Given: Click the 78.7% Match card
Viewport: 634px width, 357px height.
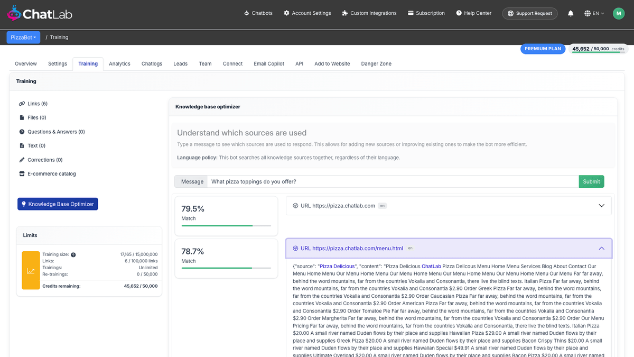Looking at the screenshot, I should (x=226, y=258).
